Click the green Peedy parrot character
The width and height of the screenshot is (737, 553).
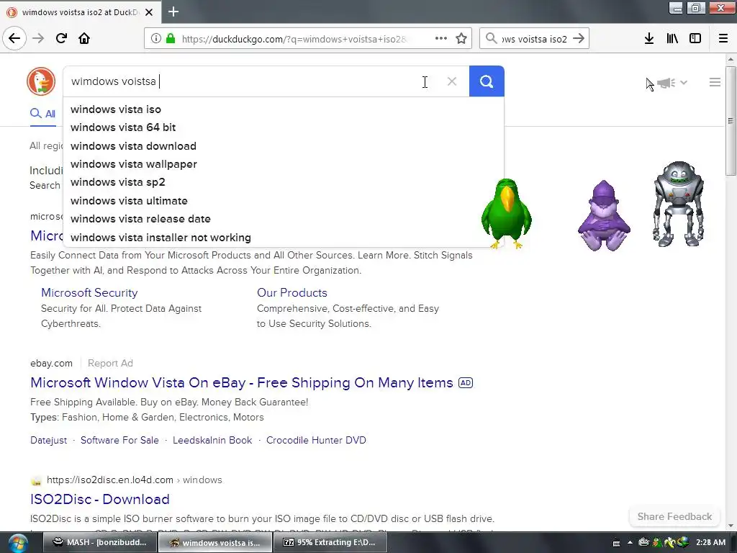click(507, 213)
